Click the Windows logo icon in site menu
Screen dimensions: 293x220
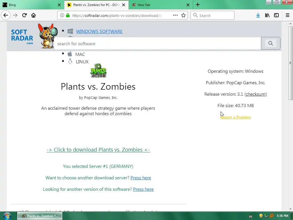pyautogui.click(x=70, y=31)
